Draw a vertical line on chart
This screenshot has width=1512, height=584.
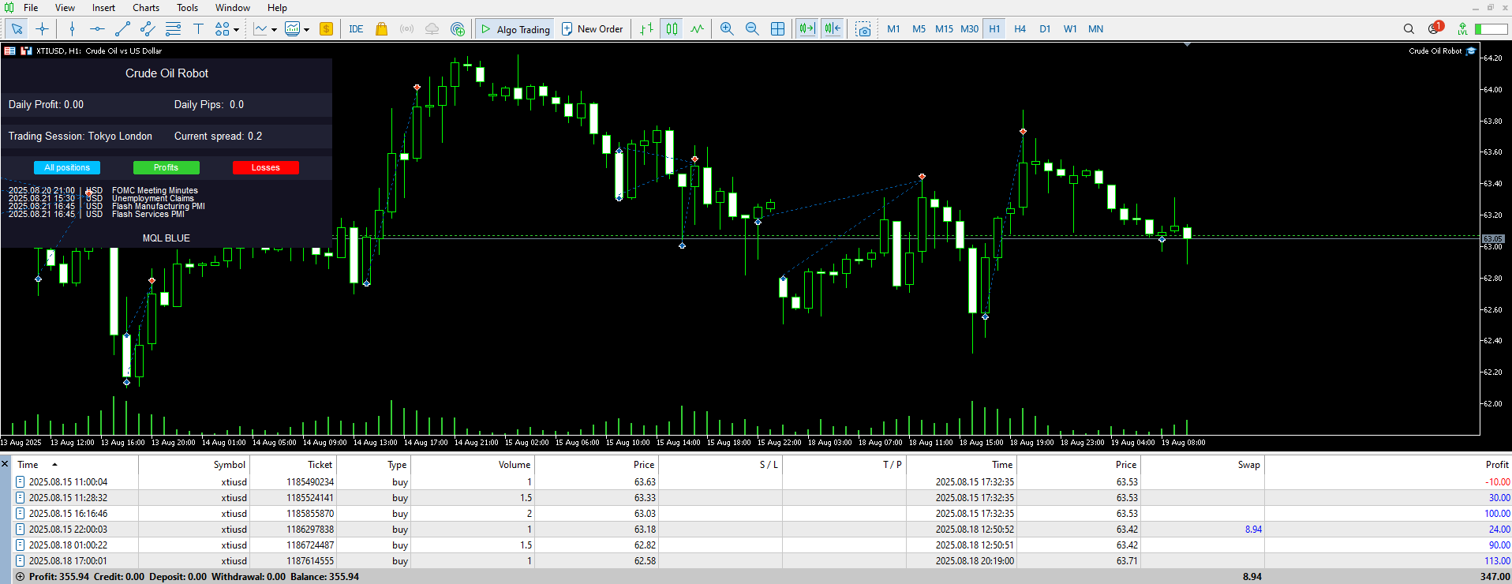pos(72,29)
